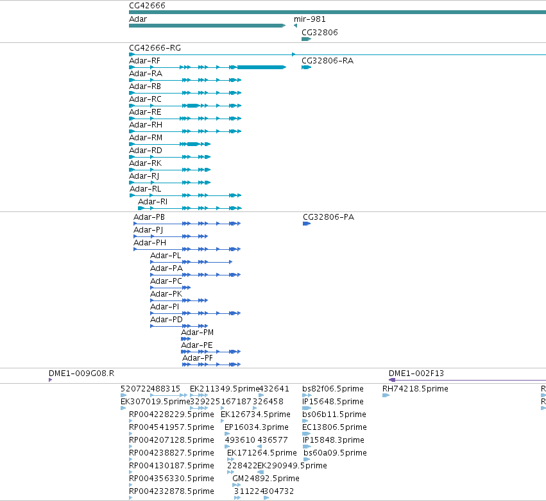Select the RP004238827.5prime EST label
The width and height of the screenshot is (546, 501).
(171, 454)
